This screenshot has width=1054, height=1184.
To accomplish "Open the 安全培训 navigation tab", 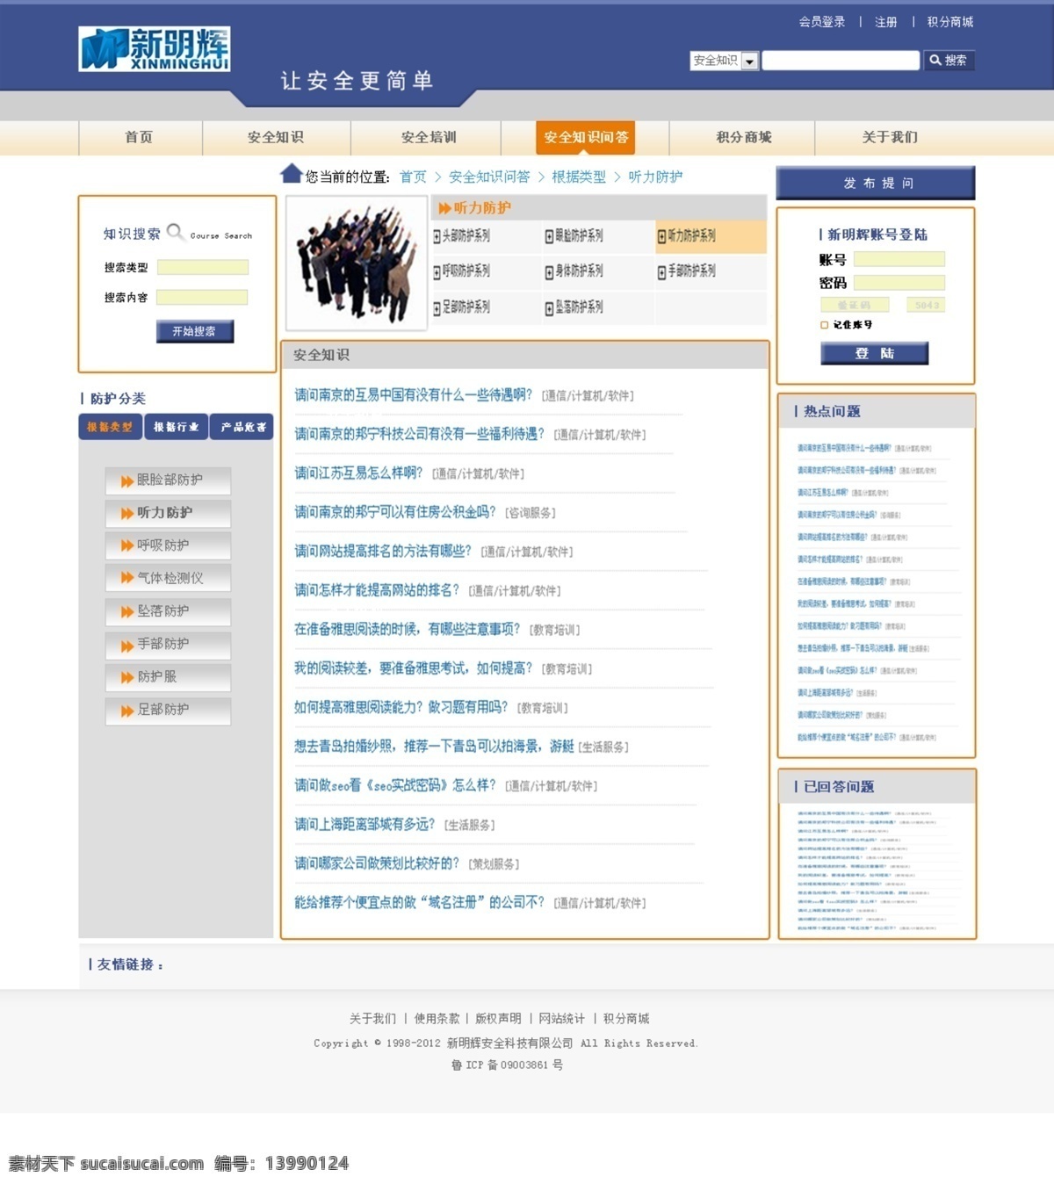I will tap(427, 138).
